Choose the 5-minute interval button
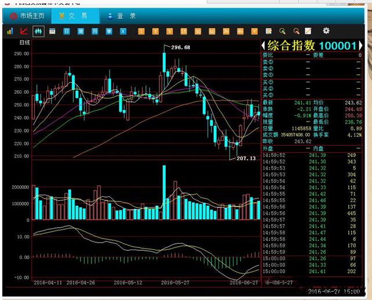The height and width of the screenshot is (300, 372). (x=169, y=31)
